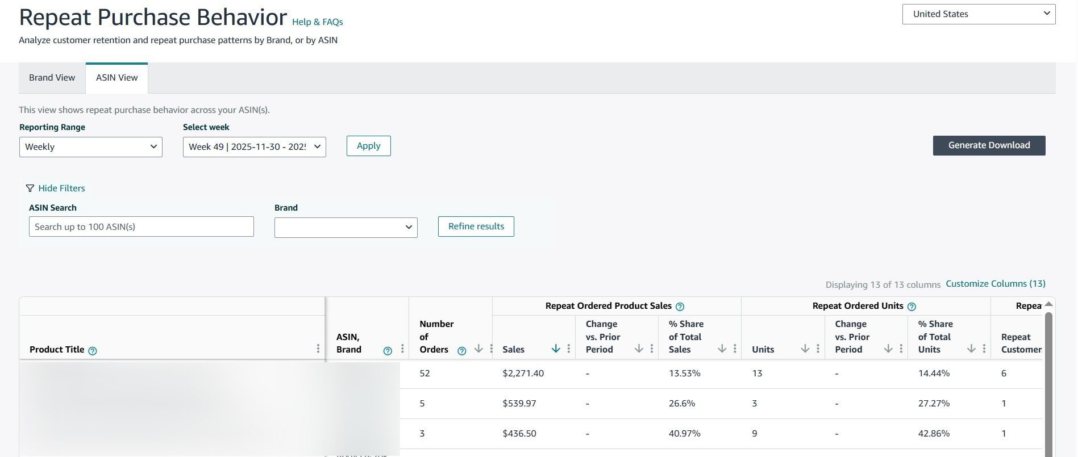This screenshot has width=1078, height=457.
Task: Click the 52 orders cell
Action: (424, 374)
